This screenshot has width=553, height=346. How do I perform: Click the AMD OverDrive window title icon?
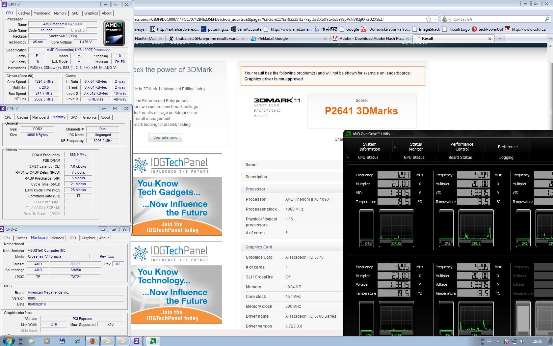(348, 134)
